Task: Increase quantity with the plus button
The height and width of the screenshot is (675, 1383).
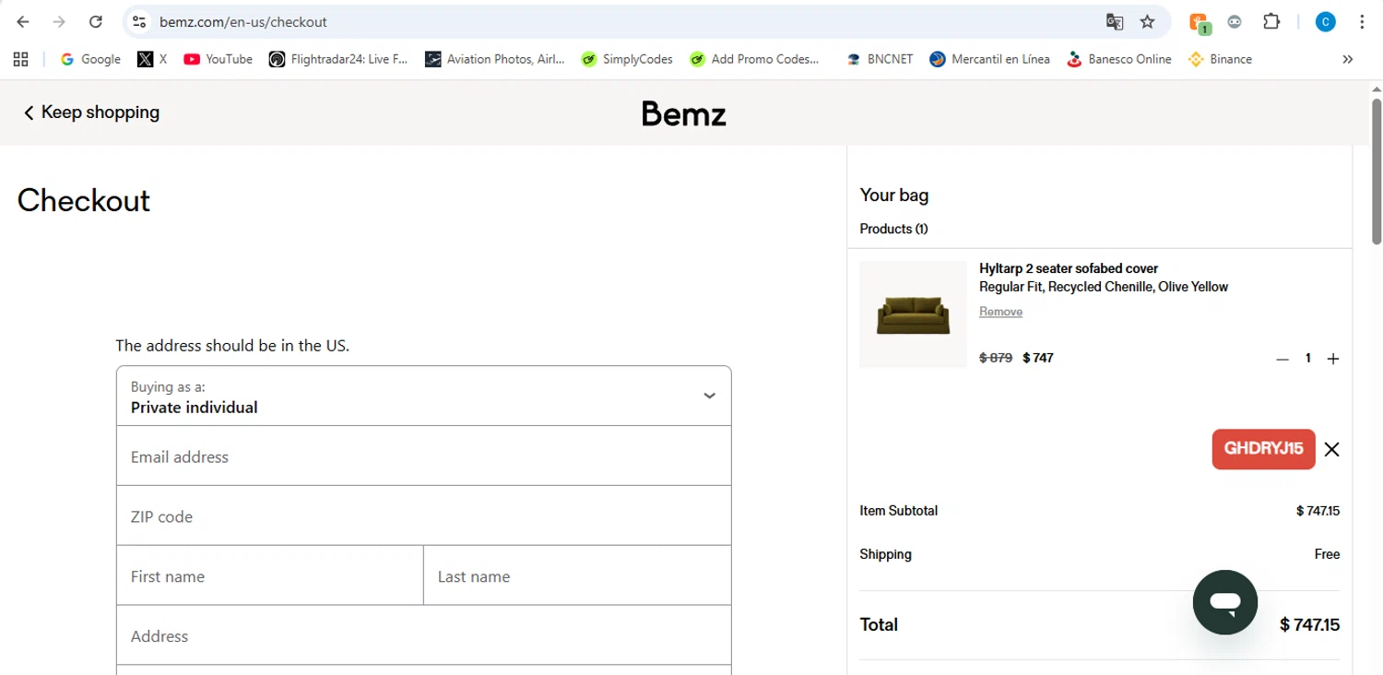Action: click(1332, 359)
